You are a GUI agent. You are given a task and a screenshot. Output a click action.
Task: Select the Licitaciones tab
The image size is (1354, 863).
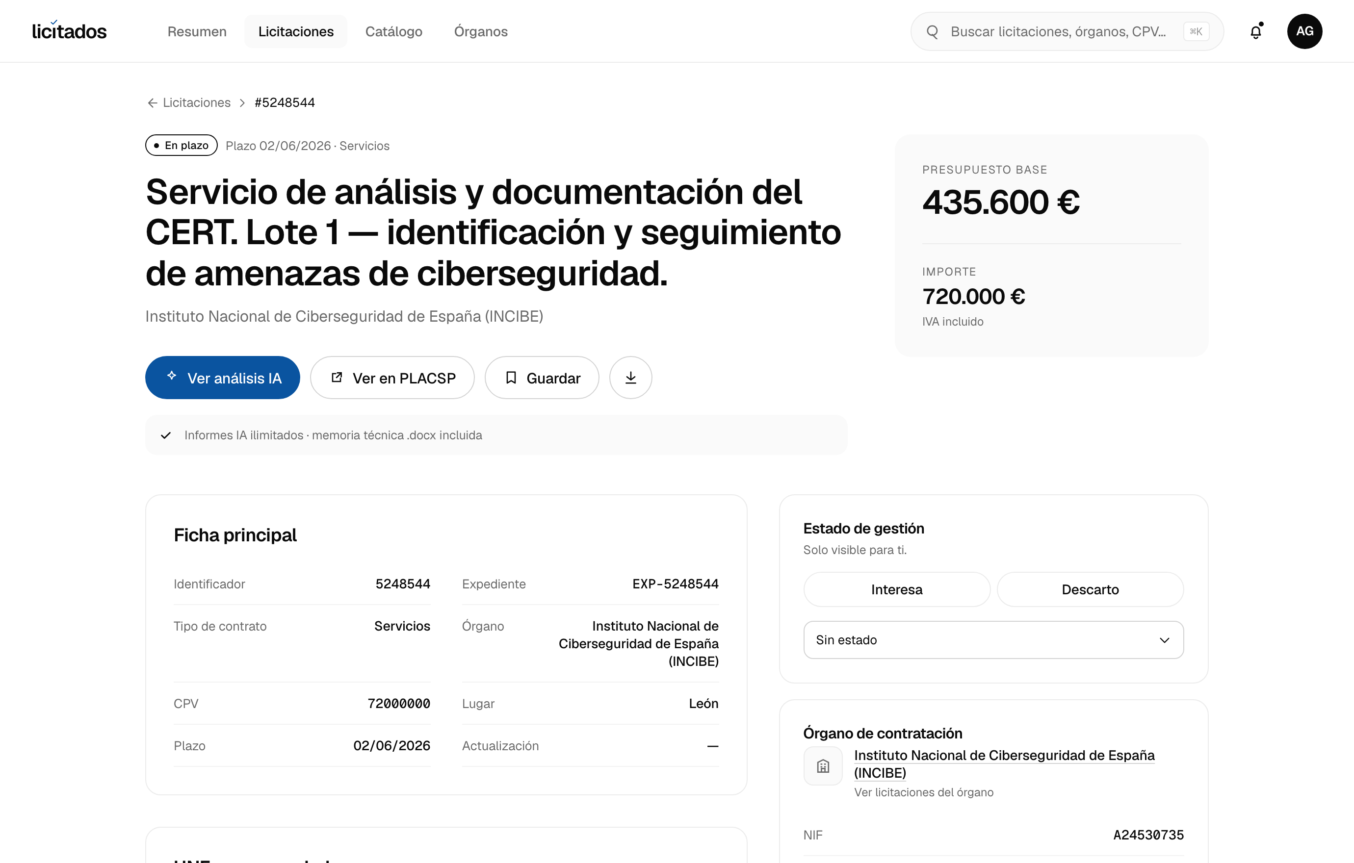point(296,31)
